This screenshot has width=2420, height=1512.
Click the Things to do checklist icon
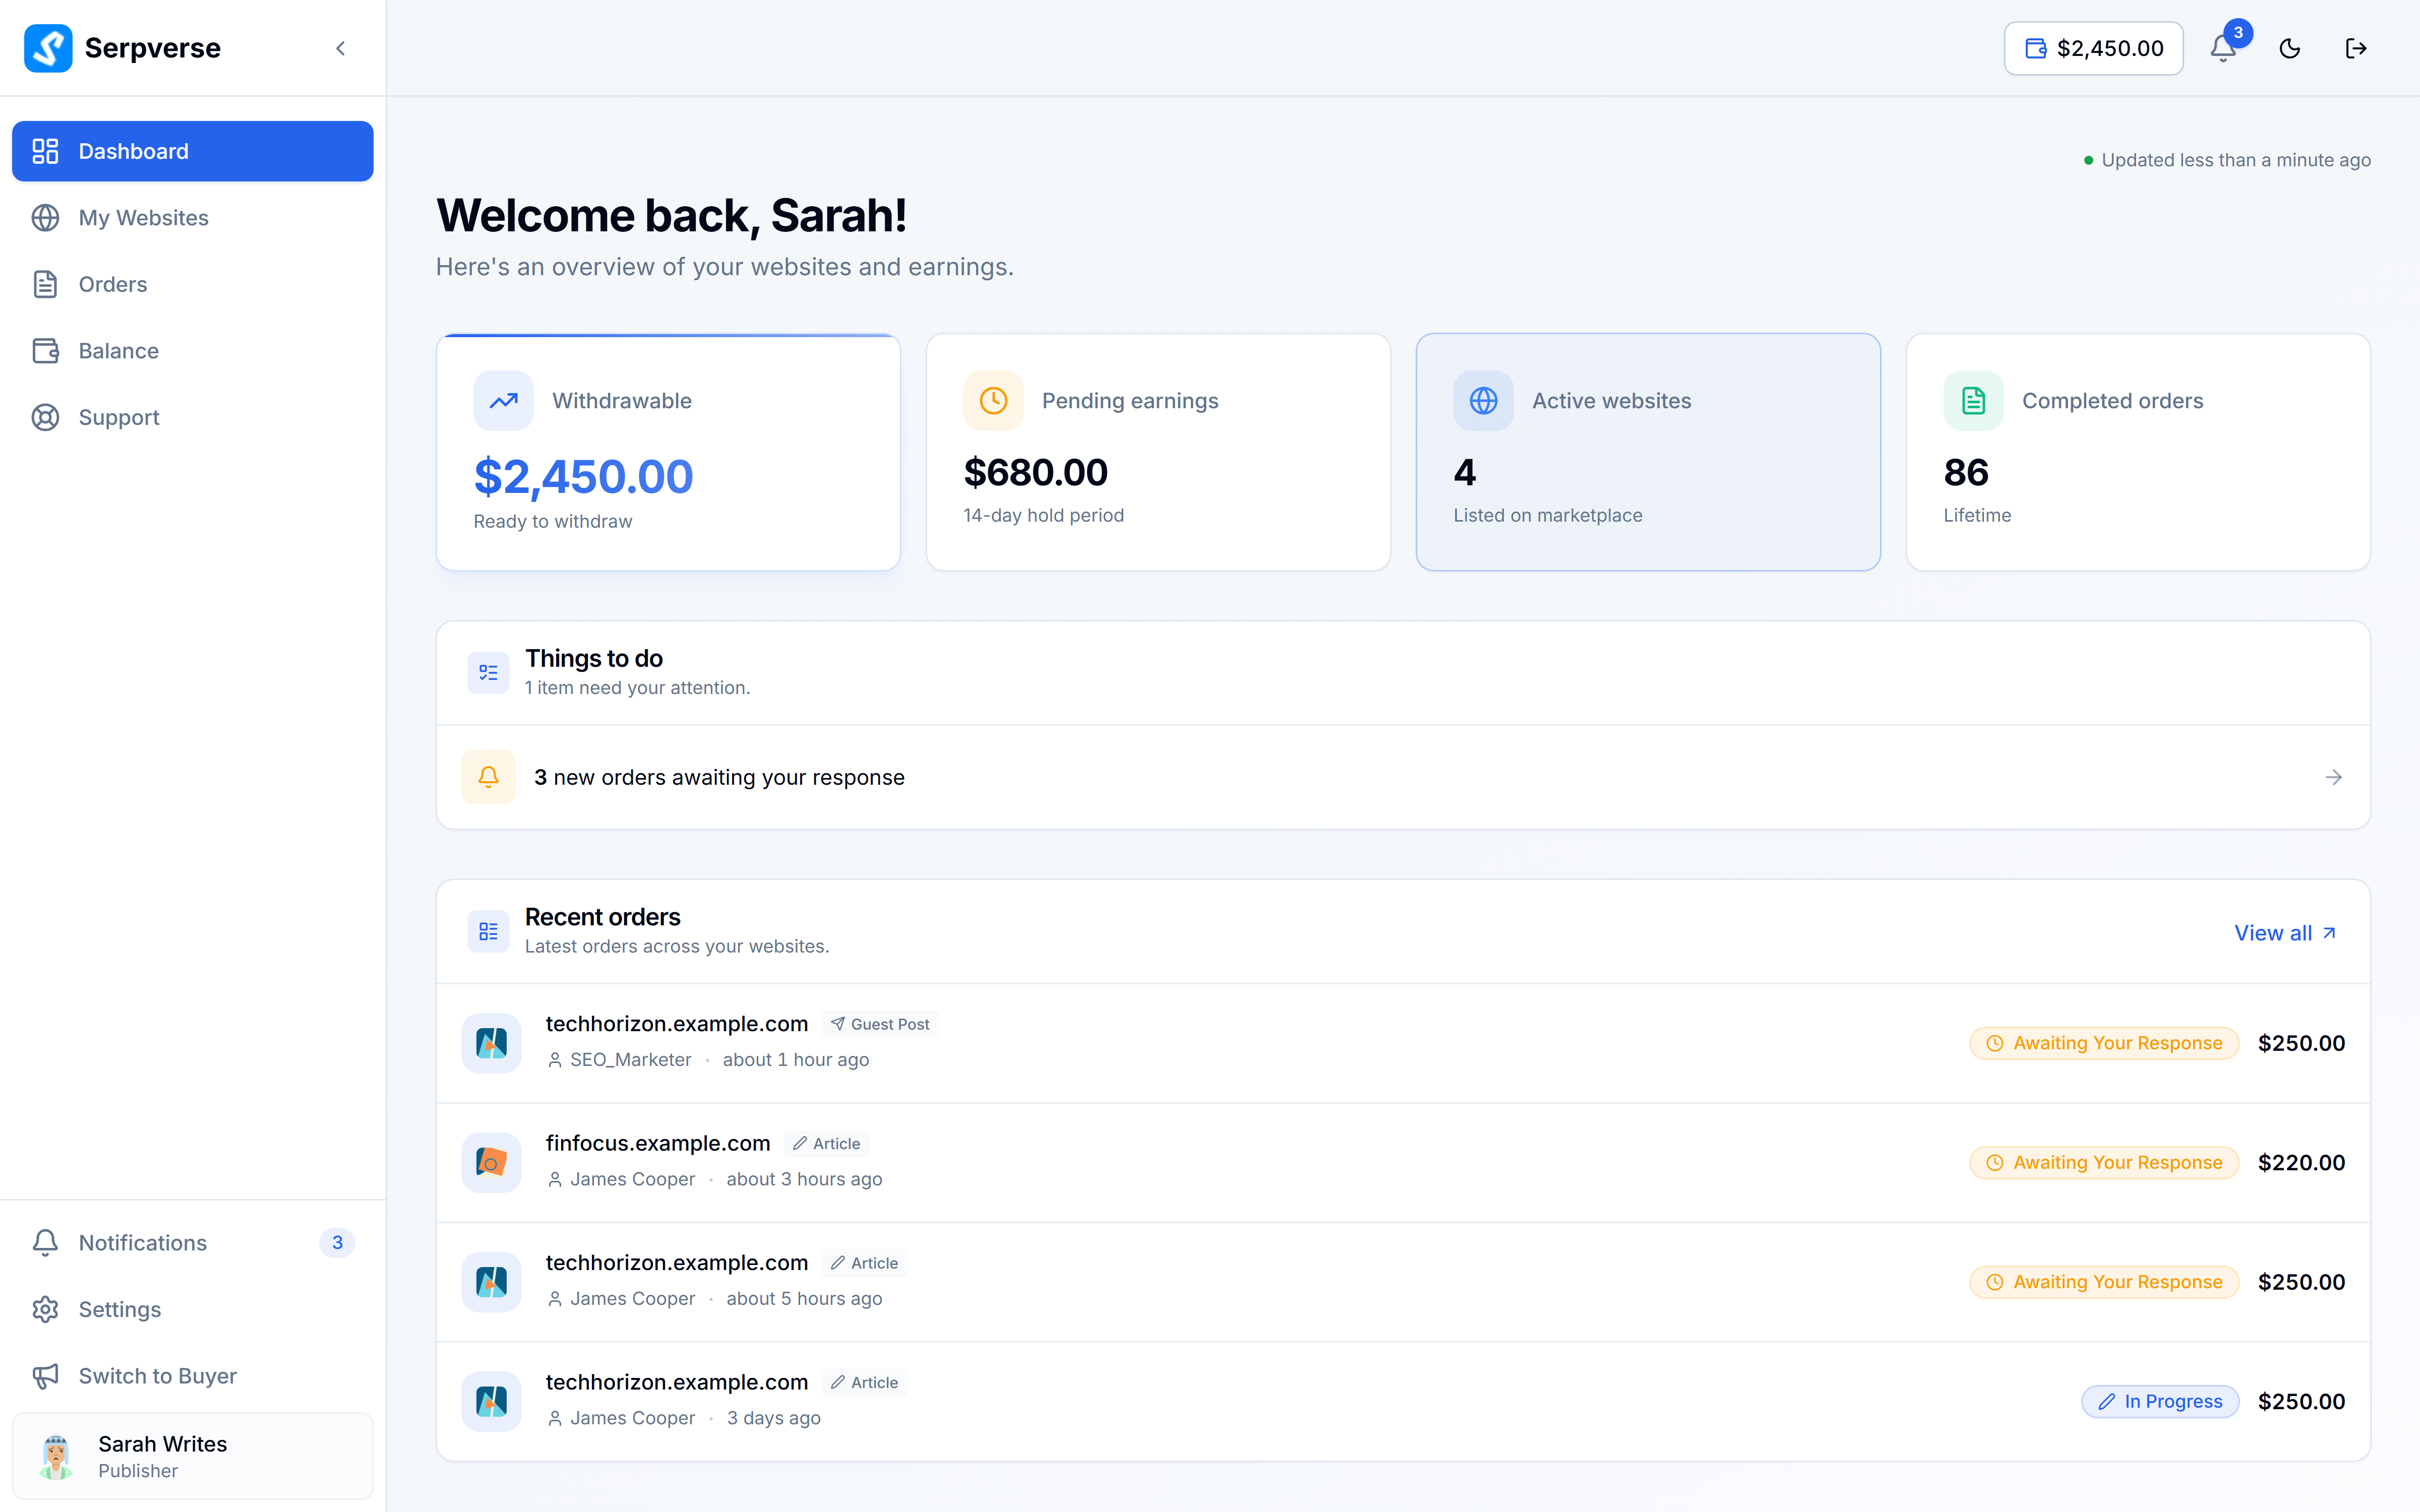coord(488,672)
